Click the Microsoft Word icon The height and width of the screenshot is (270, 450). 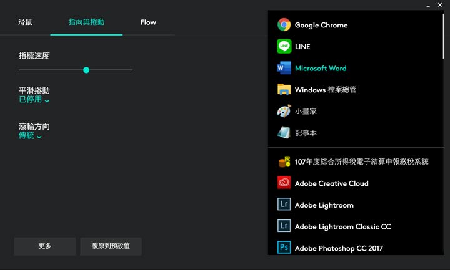click(284, 68)
